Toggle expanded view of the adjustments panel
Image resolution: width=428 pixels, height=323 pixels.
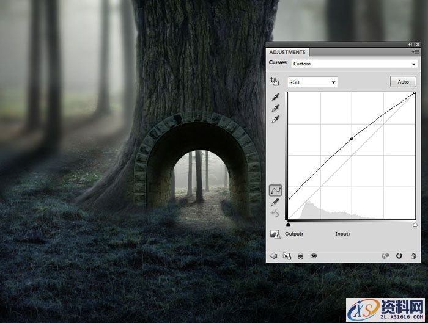pyautogui.click(x=286, y=256)
